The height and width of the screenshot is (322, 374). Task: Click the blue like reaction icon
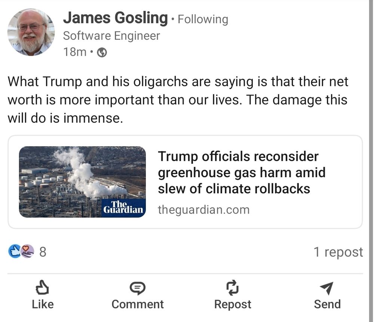14,251
